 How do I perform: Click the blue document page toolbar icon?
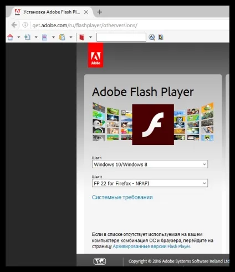[x=27, y=37]
